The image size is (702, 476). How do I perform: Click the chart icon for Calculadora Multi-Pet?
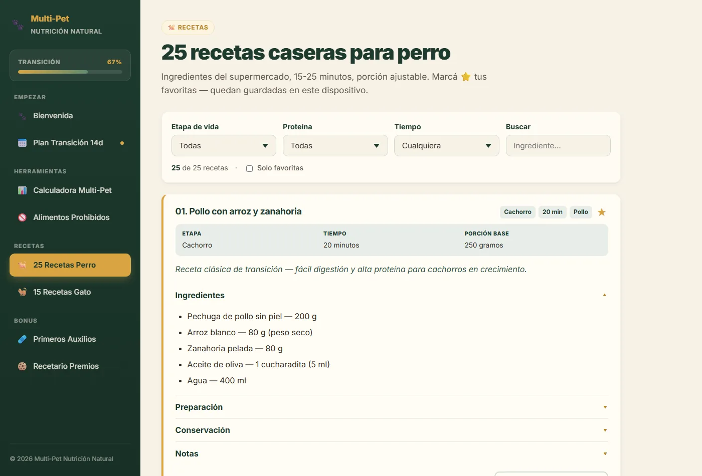coord(22,190)
